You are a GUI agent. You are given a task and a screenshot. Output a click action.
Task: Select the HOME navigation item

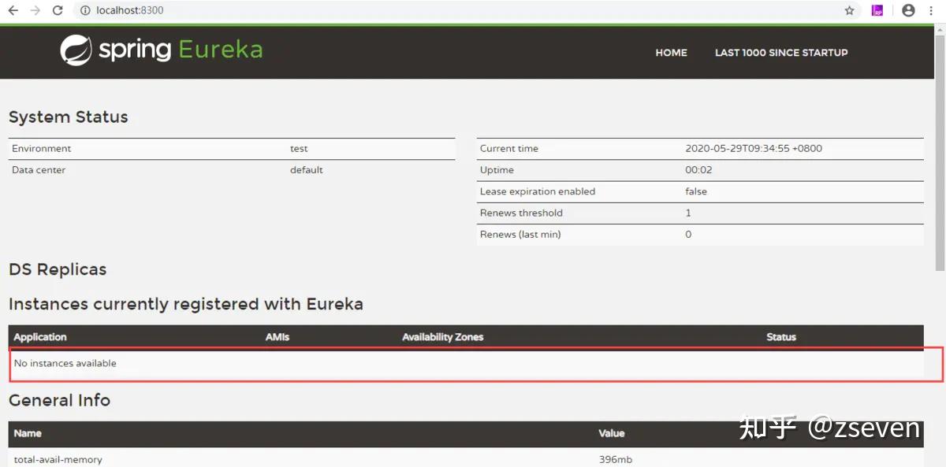(671, 53)
